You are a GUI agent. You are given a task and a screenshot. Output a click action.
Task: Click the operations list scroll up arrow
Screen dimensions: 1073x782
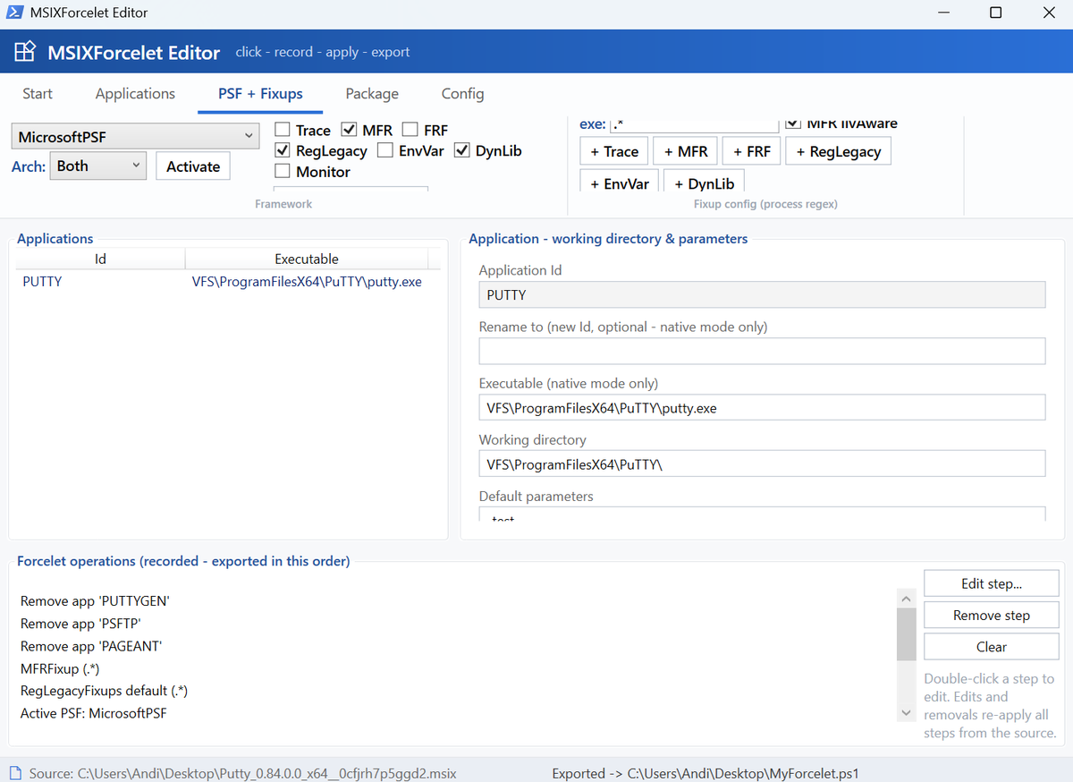pyautogui.click(x=906, y=599)
